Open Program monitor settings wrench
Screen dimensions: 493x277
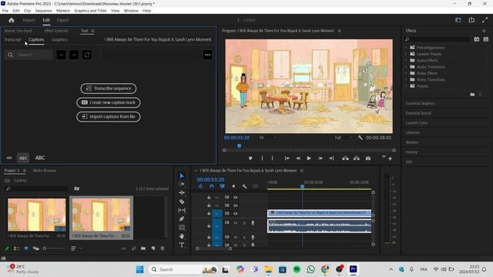pos(360,138)
